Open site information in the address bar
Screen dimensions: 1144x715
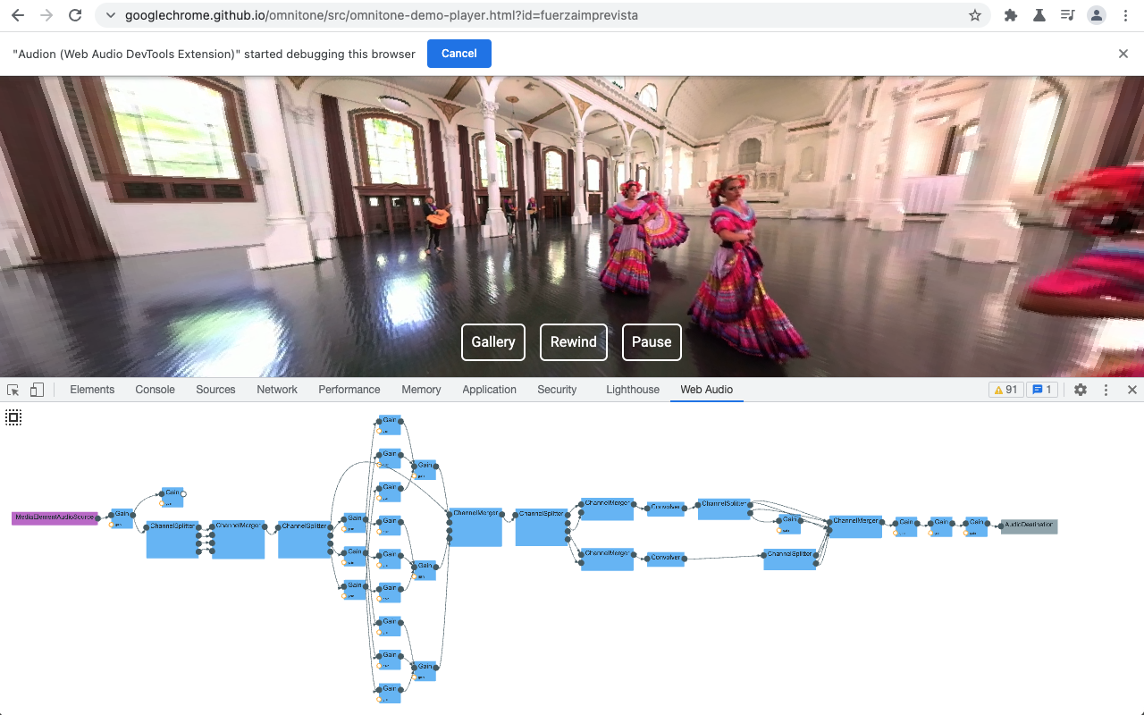(x=110, y=15)
